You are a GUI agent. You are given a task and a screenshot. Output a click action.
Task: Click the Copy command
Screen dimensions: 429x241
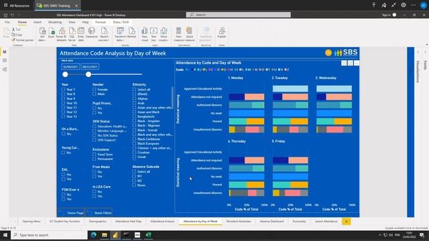click(17, 35)
